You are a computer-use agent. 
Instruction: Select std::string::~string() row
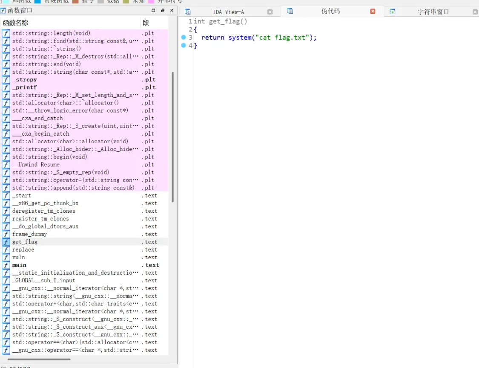click(85, 49)
